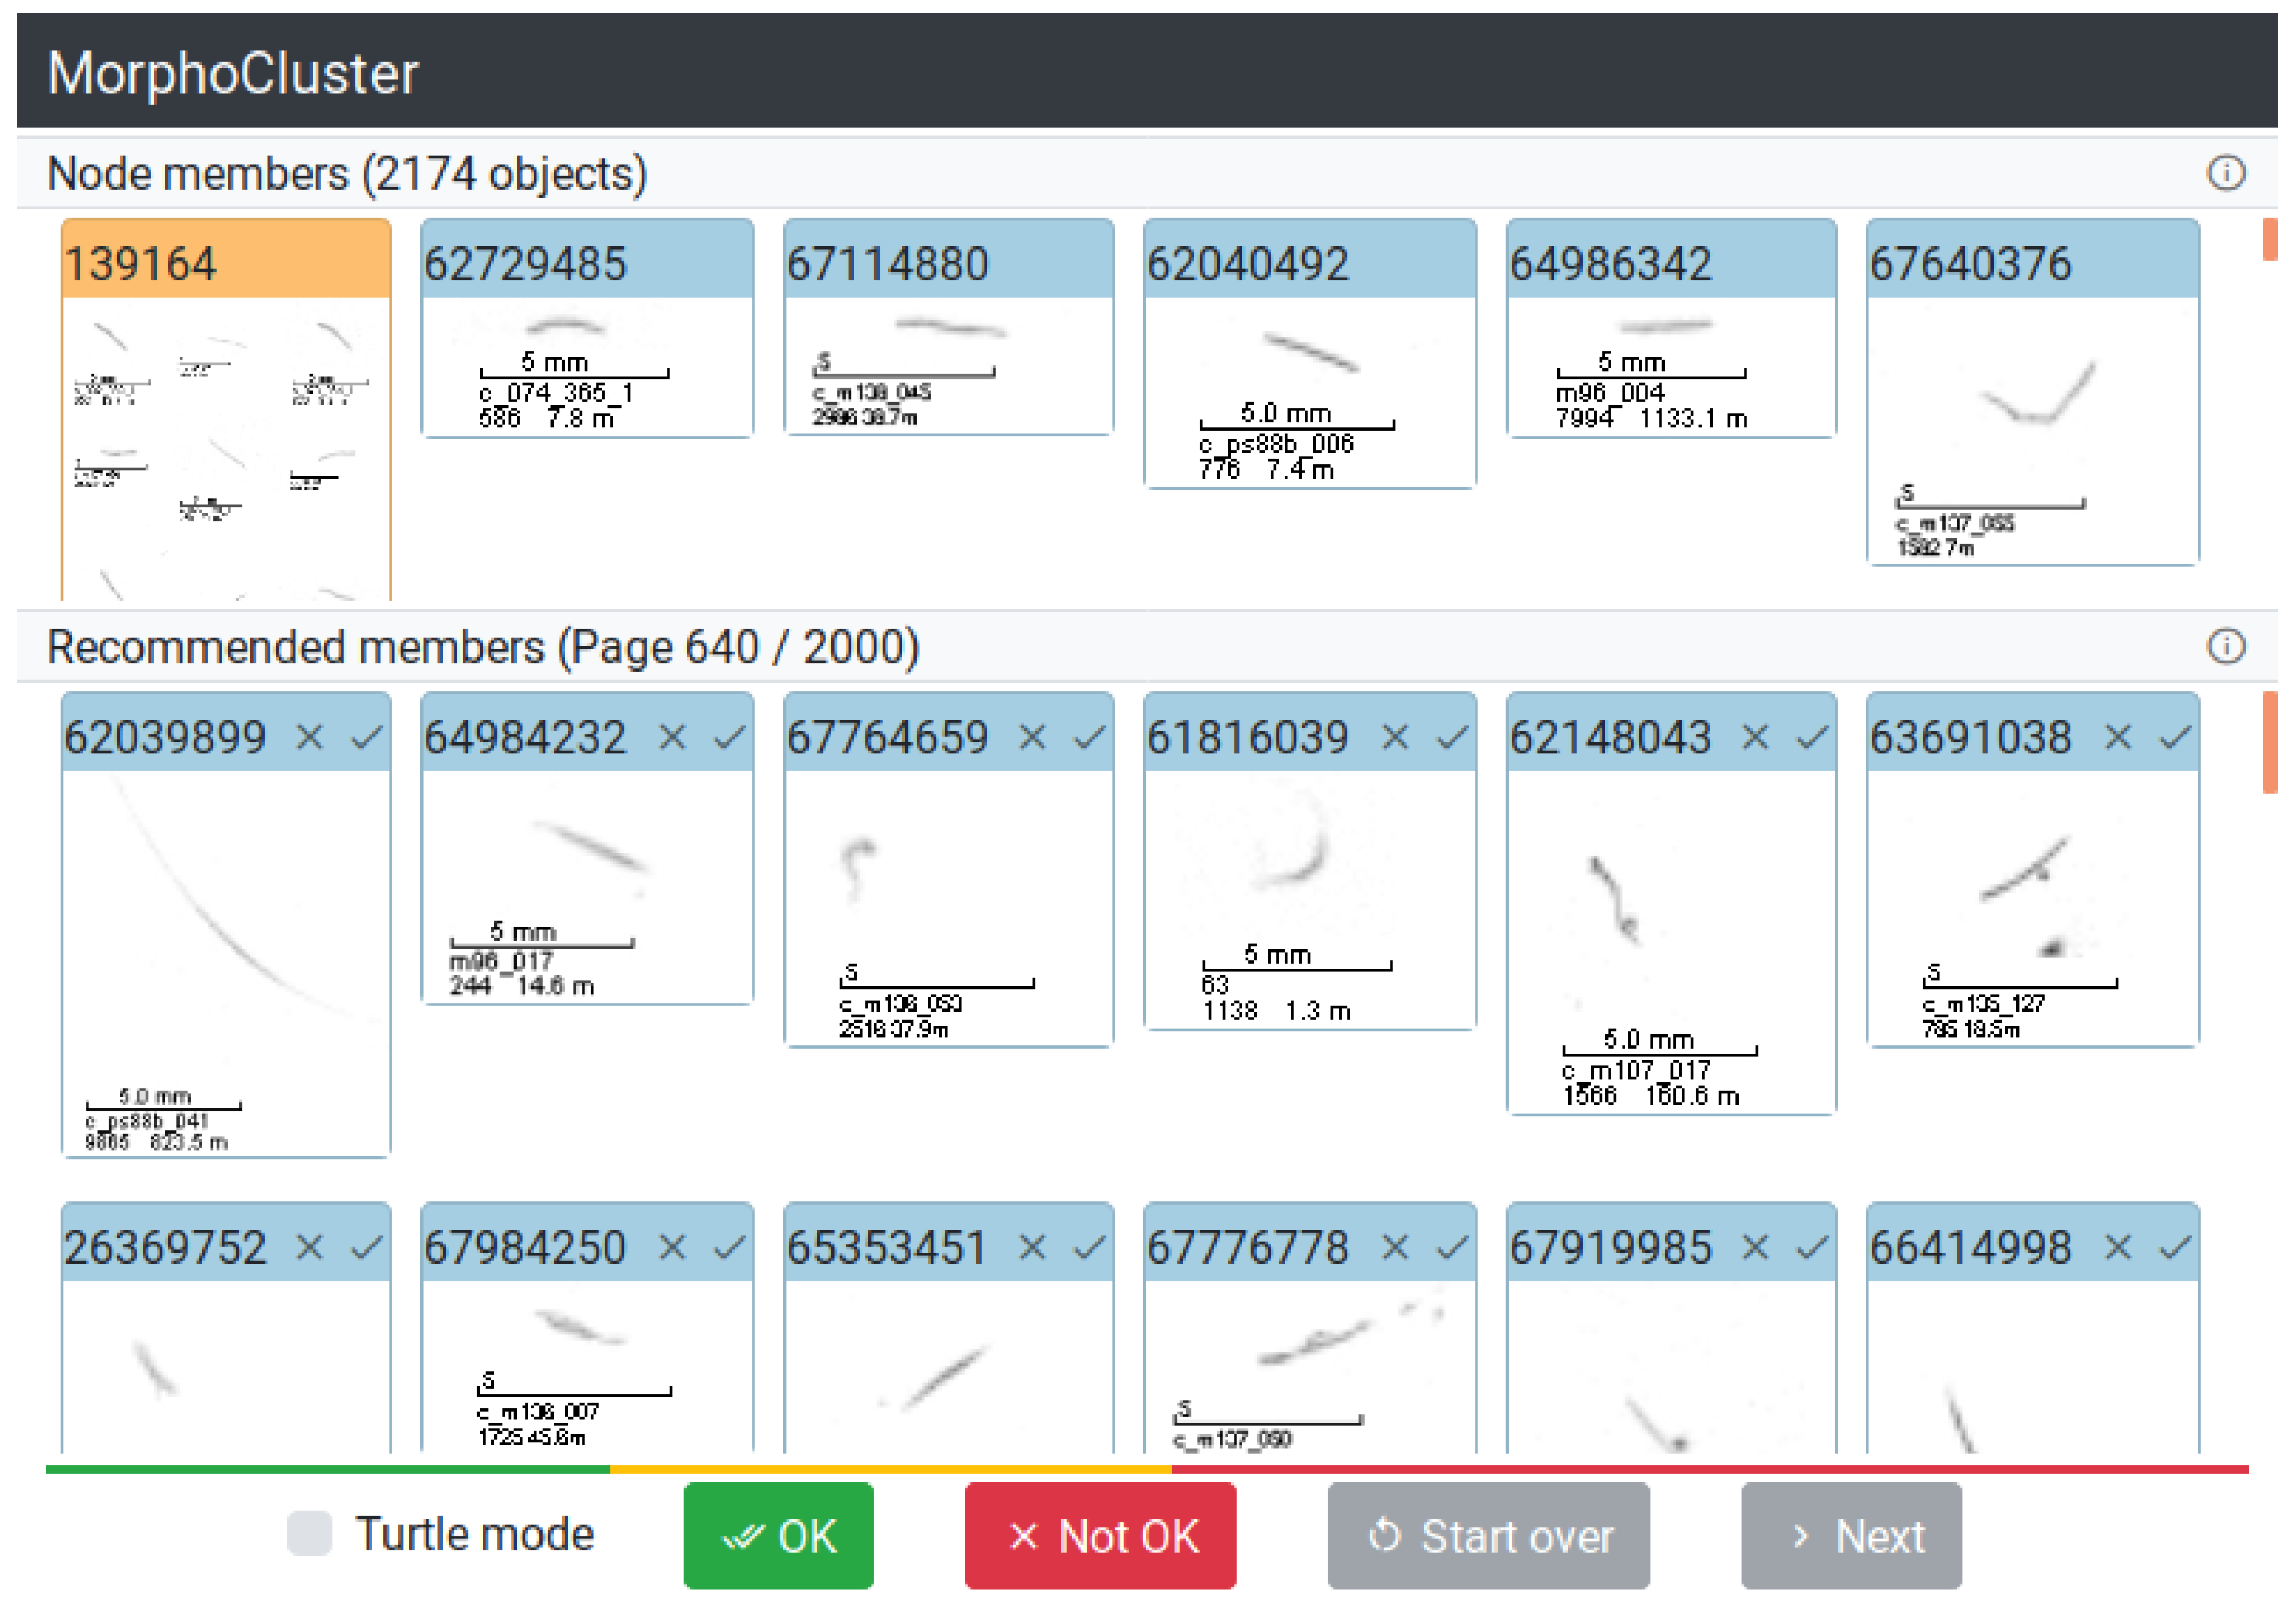Confirm object 63691038 with checkmark icon
The image size is (2296, 1606).
tap(2174, 738)
